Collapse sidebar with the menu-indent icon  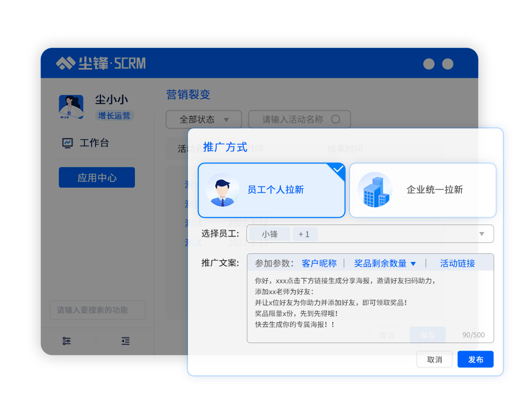[x=126, y=341]
